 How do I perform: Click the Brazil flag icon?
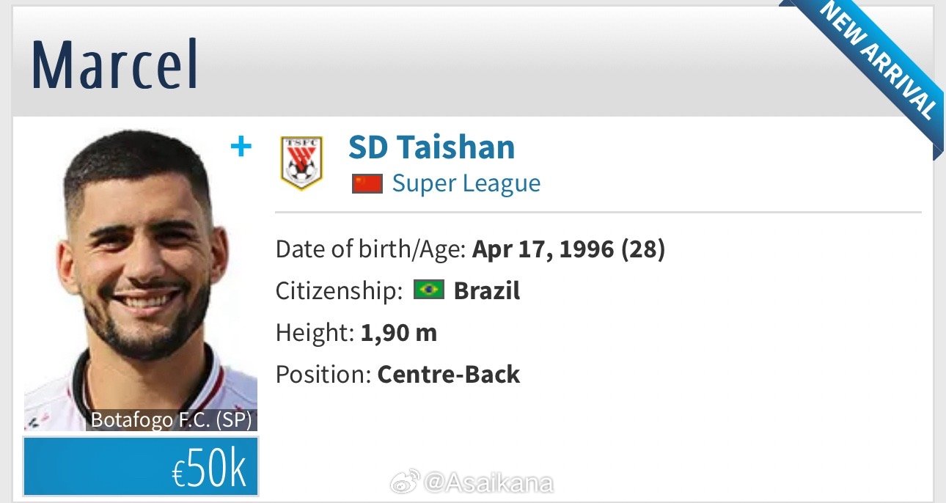(x=429, y=290)
